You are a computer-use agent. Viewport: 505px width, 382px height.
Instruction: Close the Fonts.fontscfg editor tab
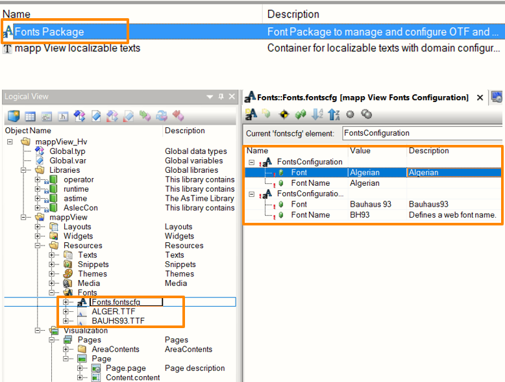point(480,97)
